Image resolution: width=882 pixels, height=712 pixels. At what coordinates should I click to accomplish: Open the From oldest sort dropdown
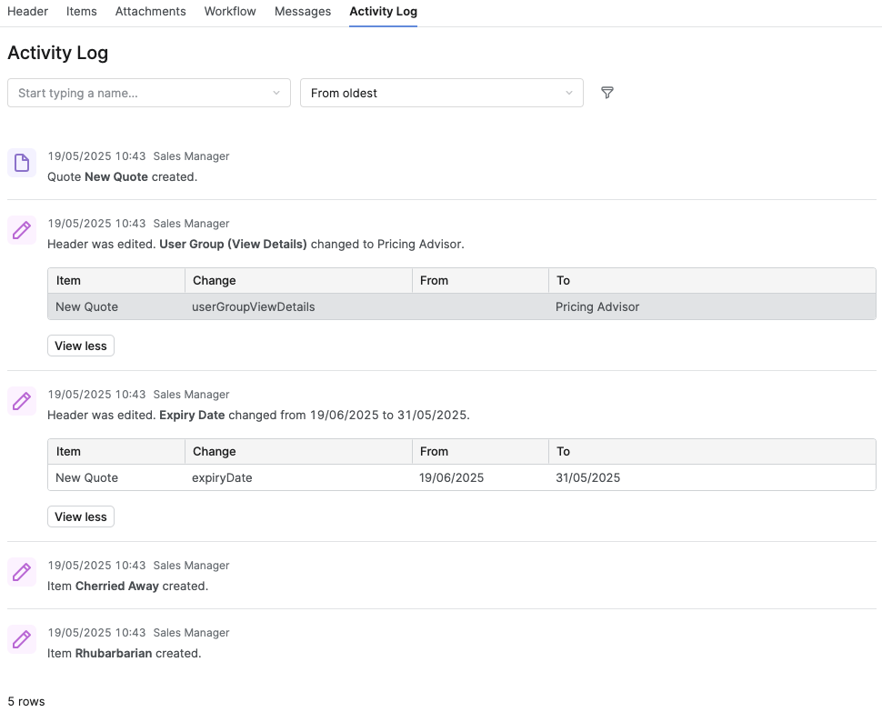click(x=441, y=93)
